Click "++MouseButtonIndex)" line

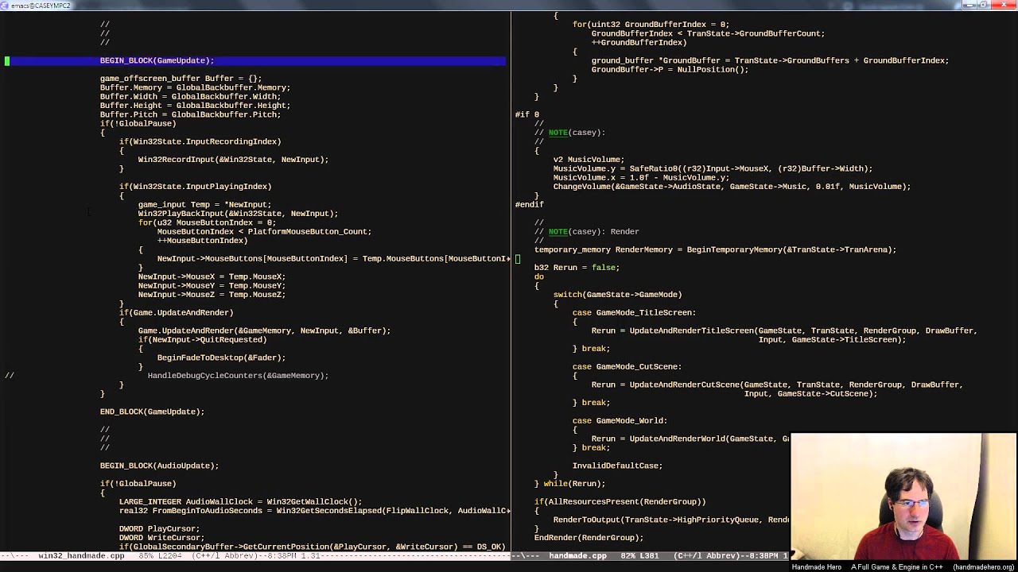(202, 241)
